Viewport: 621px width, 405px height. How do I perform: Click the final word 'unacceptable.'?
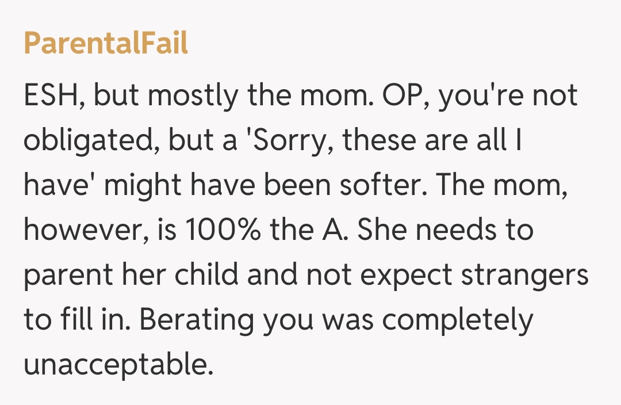(x=118, y=363)
